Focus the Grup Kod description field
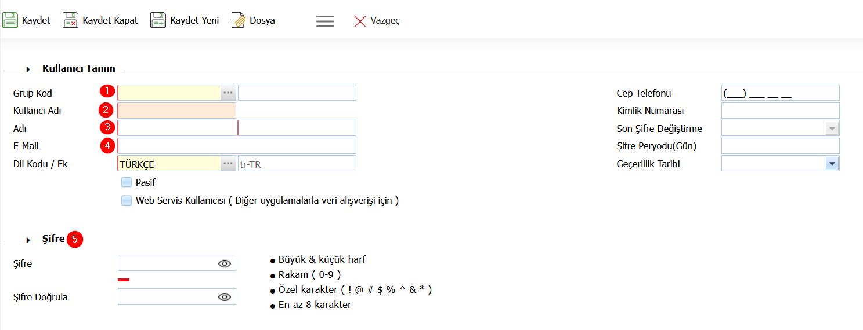 tap(297, 93)
